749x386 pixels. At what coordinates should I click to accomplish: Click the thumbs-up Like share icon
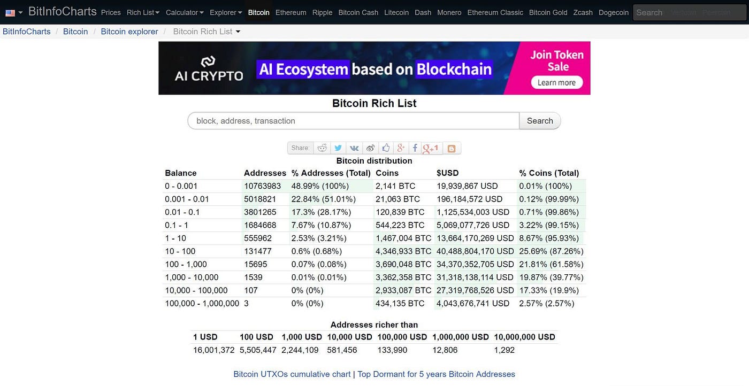click(386, 148)
